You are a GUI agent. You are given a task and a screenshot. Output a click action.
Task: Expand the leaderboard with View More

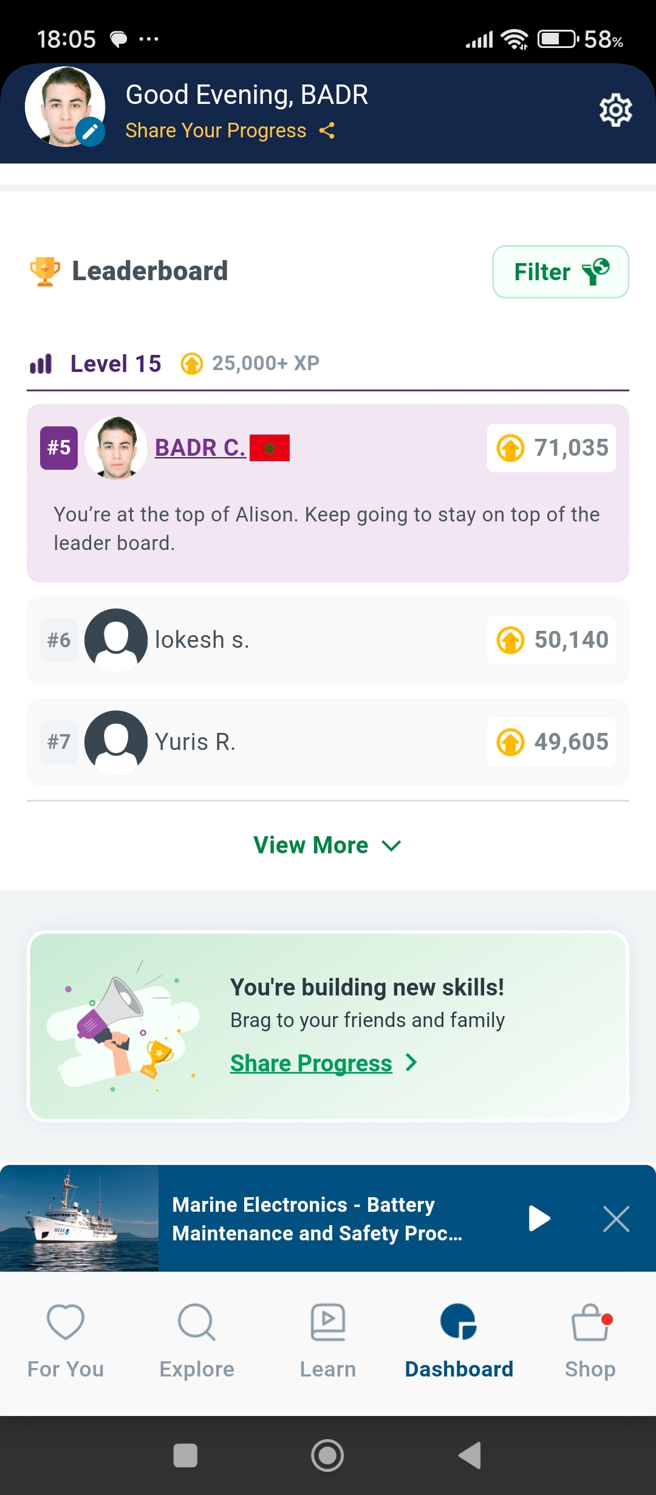click(328, 845)
